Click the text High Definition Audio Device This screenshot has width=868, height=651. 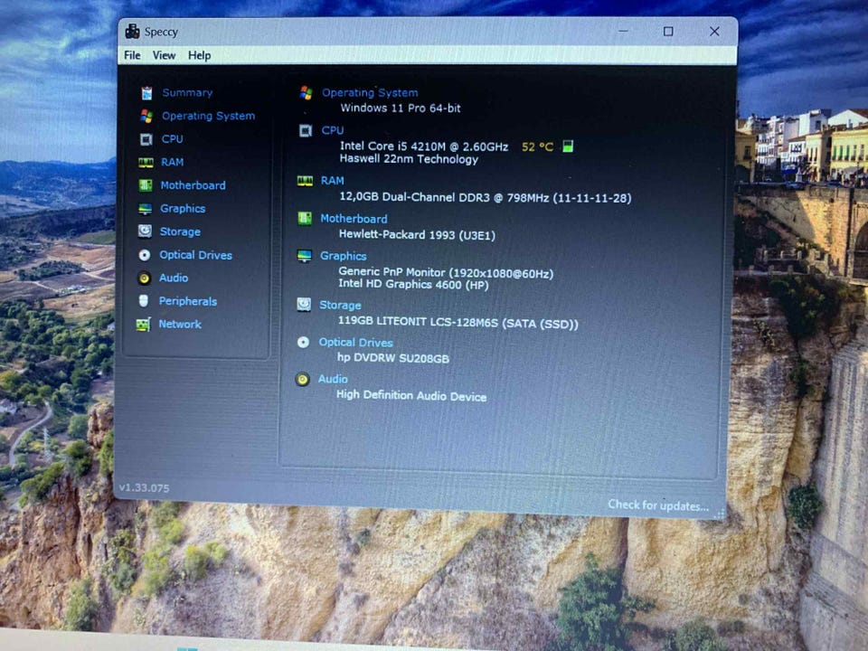(411, 396)
